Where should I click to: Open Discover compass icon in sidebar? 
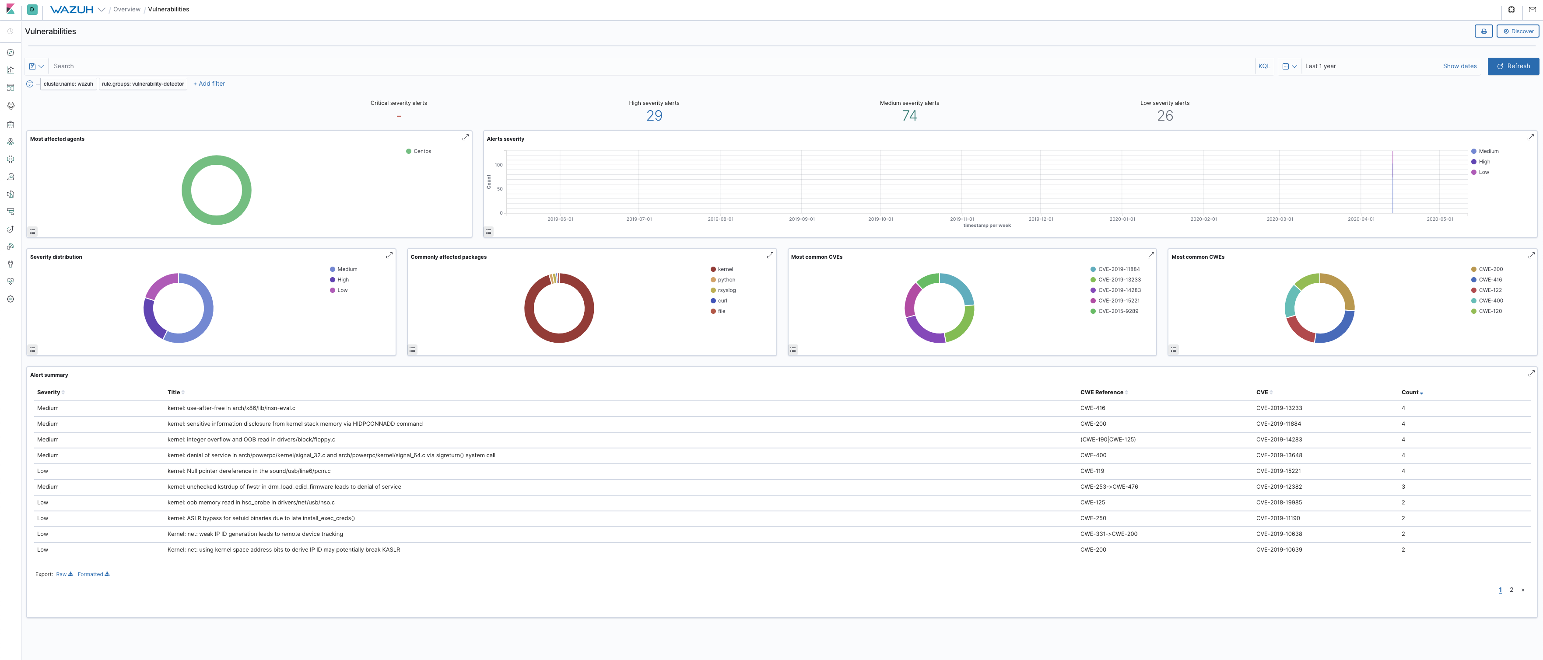point(10,52)
